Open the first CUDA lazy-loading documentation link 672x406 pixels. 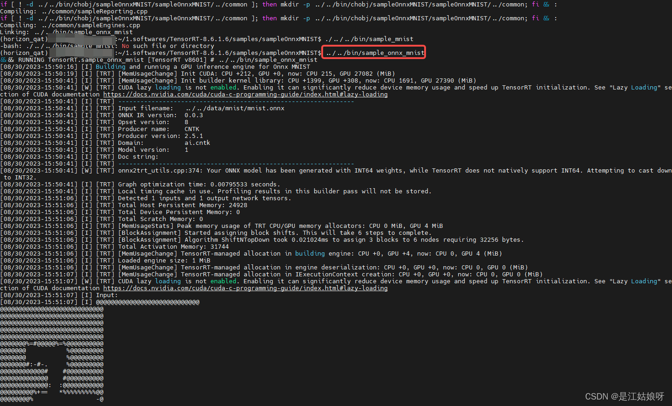[x=245, y=95]
